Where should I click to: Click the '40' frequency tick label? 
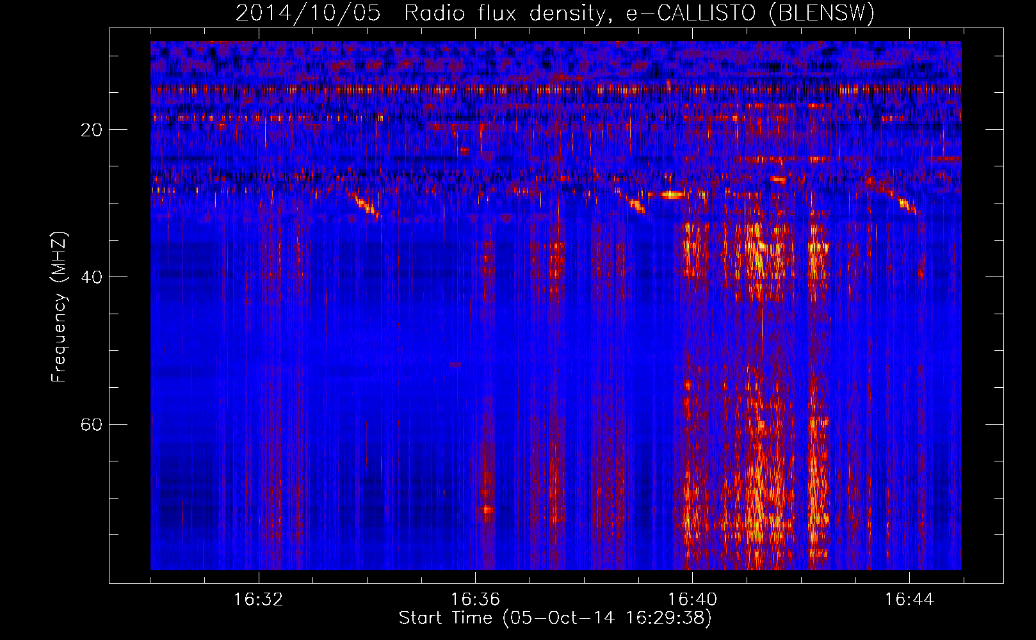point(91,277)
